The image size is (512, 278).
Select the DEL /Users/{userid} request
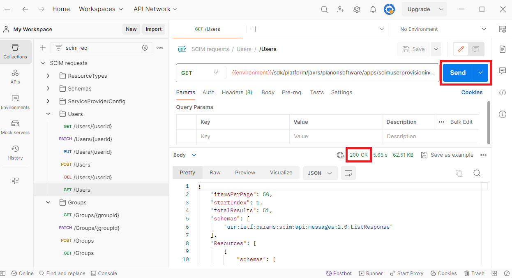[101, 177]
